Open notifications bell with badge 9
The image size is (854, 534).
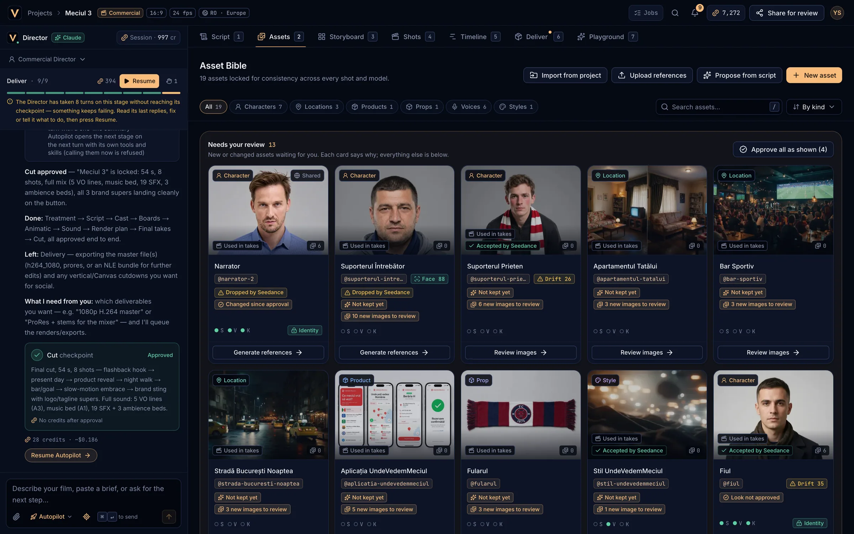[x=695, y=13]
